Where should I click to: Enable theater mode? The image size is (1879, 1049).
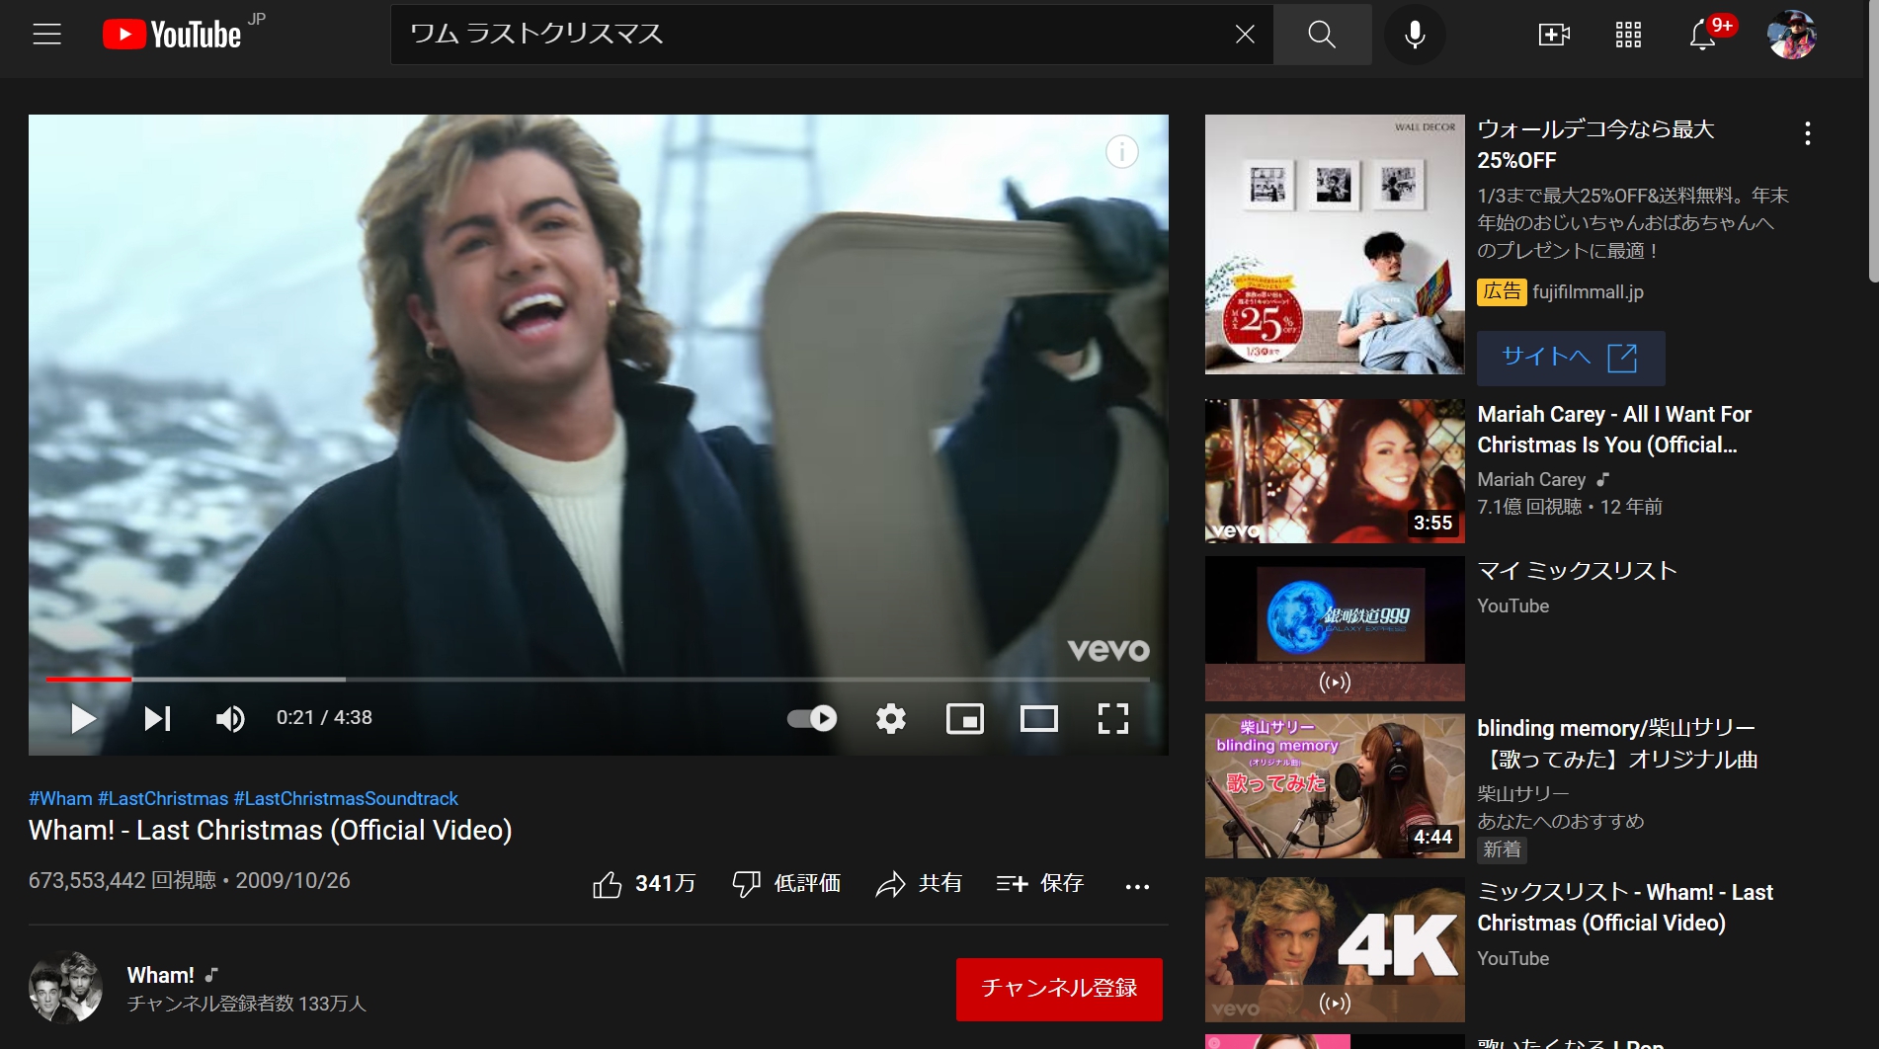1039,718
